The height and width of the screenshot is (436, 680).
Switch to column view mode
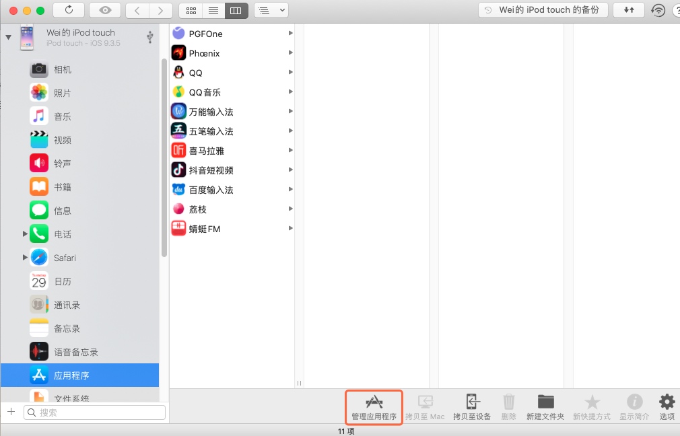(236, 11)
